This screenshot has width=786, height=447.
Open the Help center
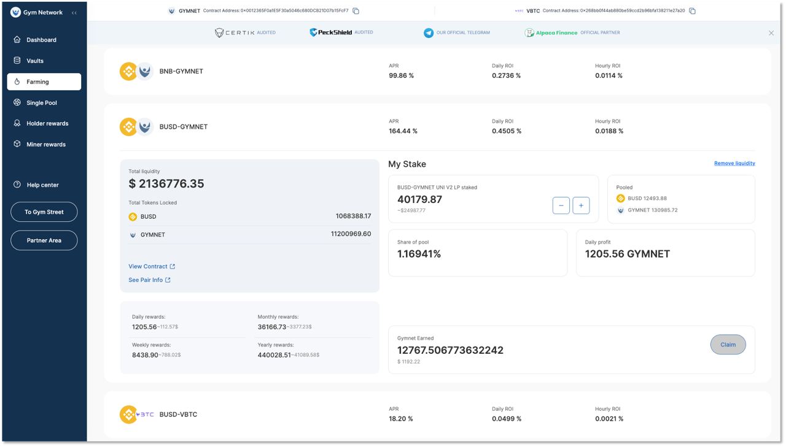click(42, 185)
